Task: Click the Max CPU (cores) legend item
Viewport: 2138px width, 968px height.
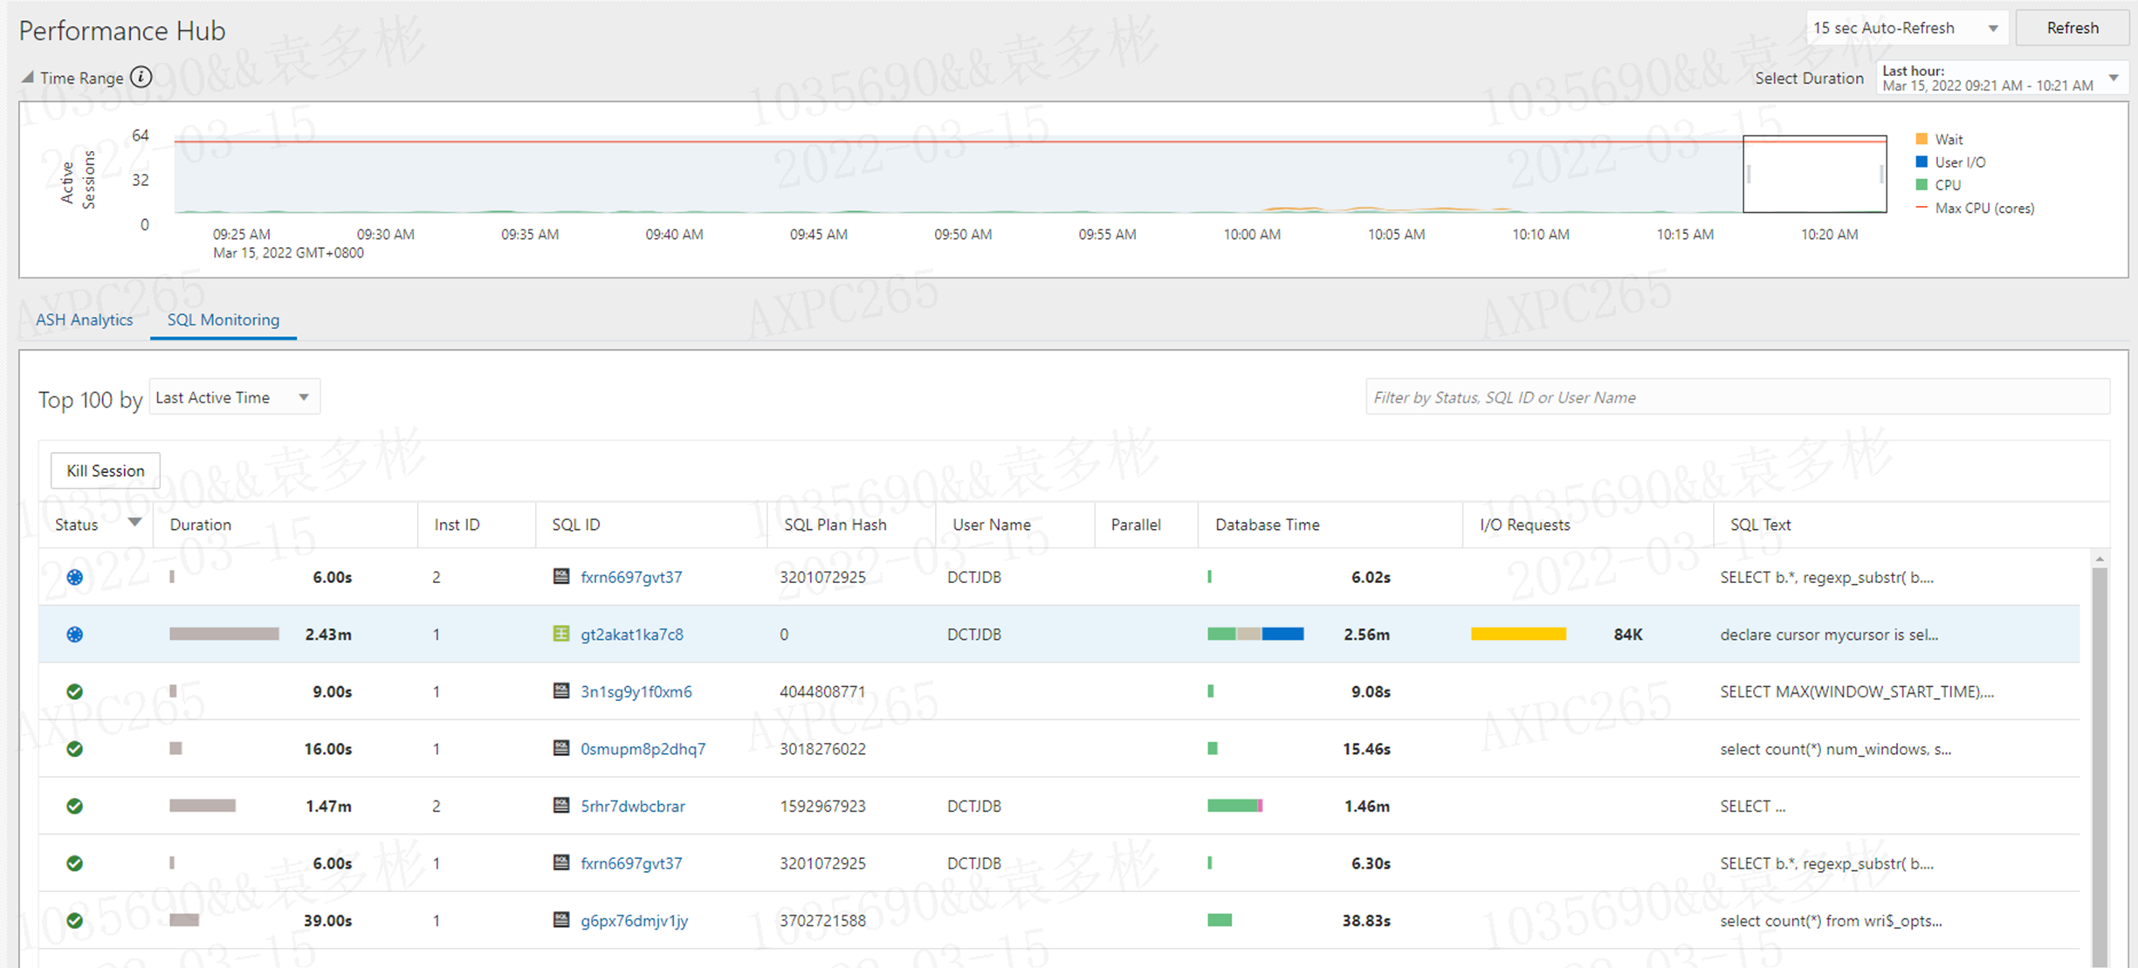Action: tap(1975, 208)
